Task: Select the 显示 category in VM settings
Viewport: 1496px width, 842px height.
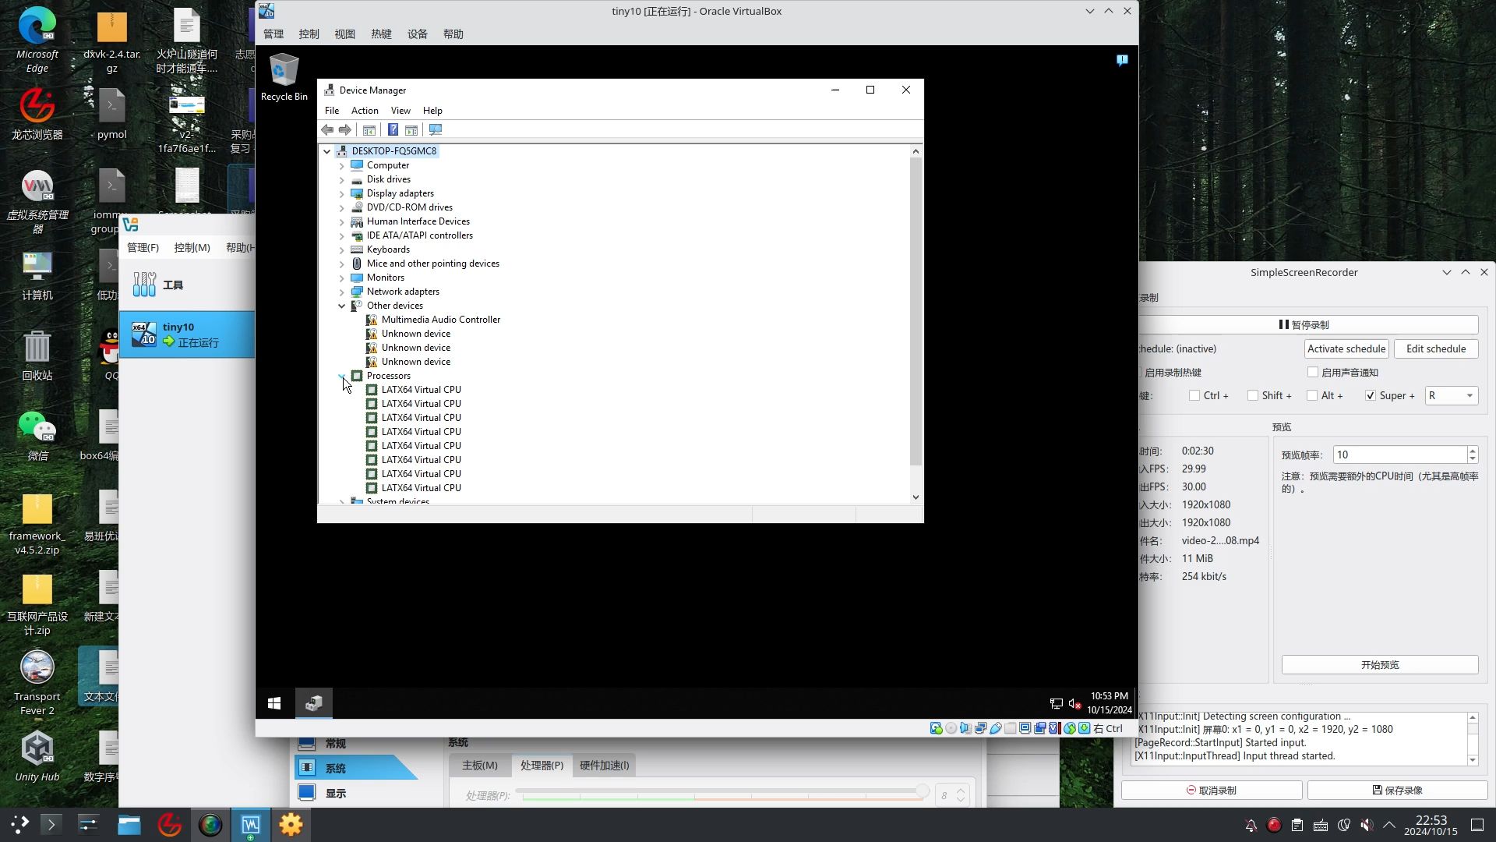Action: (x=336, y=793)
